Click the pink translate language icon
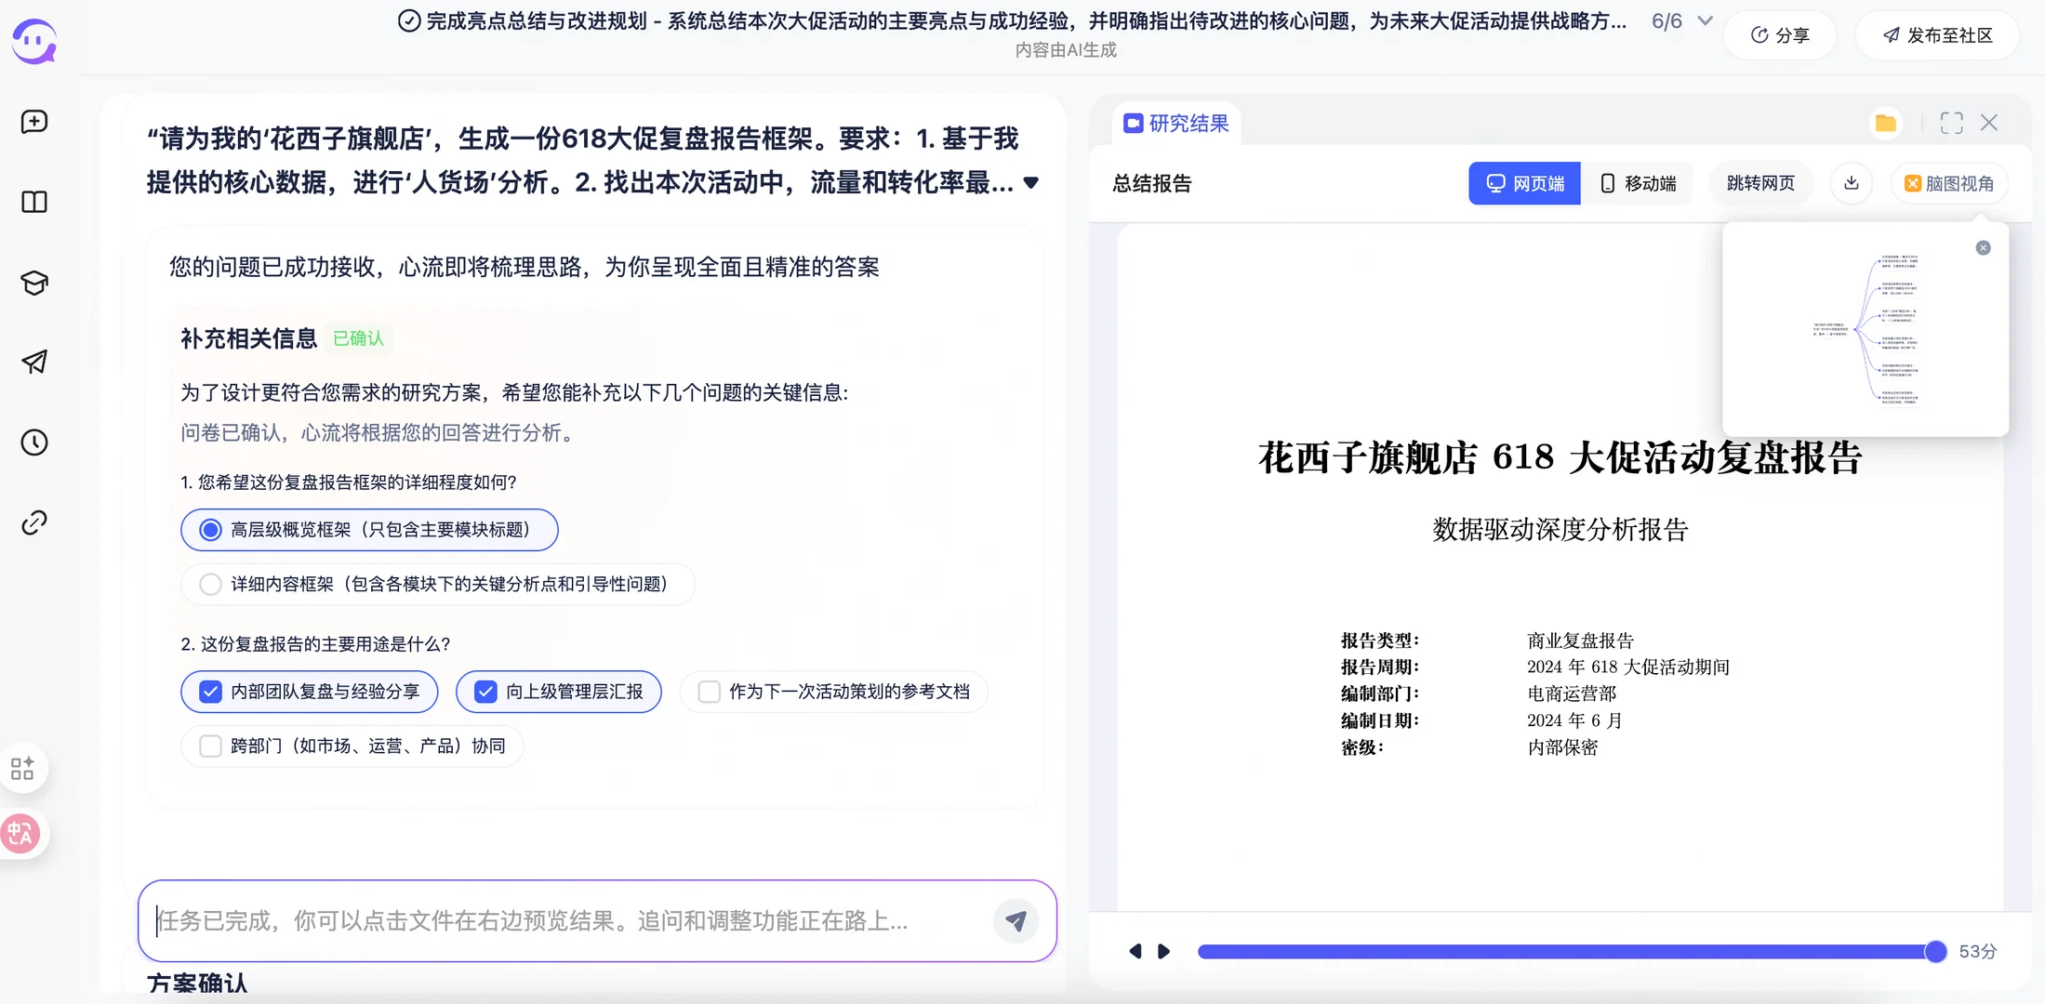Screen dimensions: 2045x1004 point(20,834)
